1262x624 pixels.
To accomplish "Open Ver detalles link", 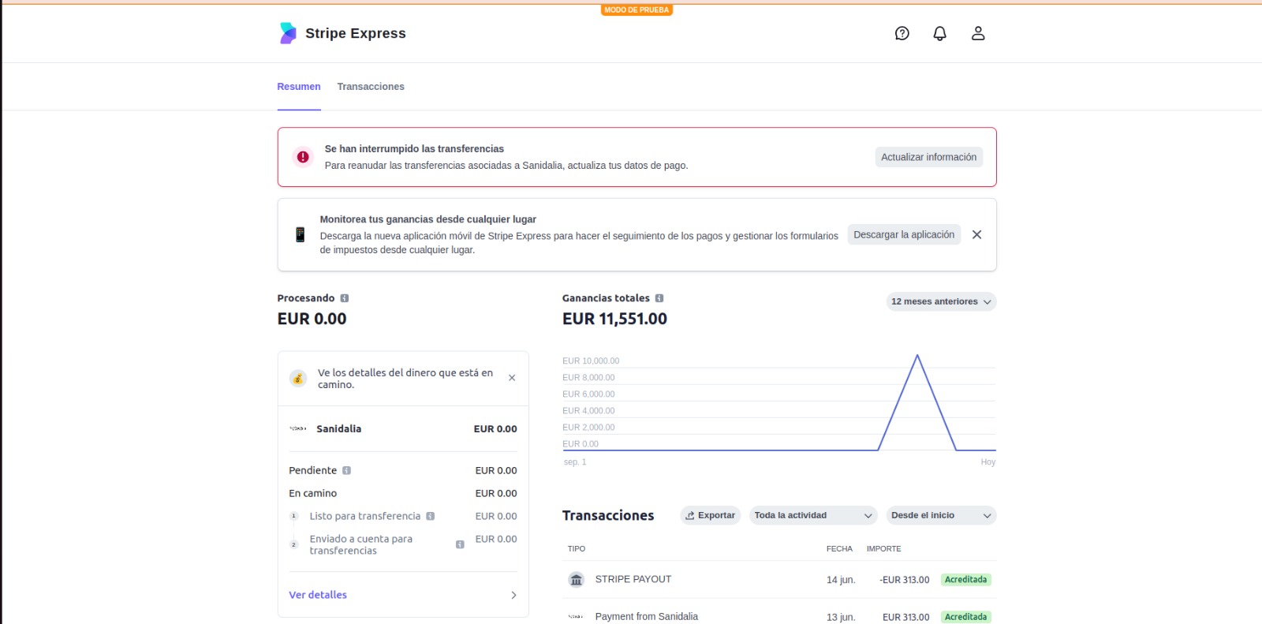I will (318, 595).
